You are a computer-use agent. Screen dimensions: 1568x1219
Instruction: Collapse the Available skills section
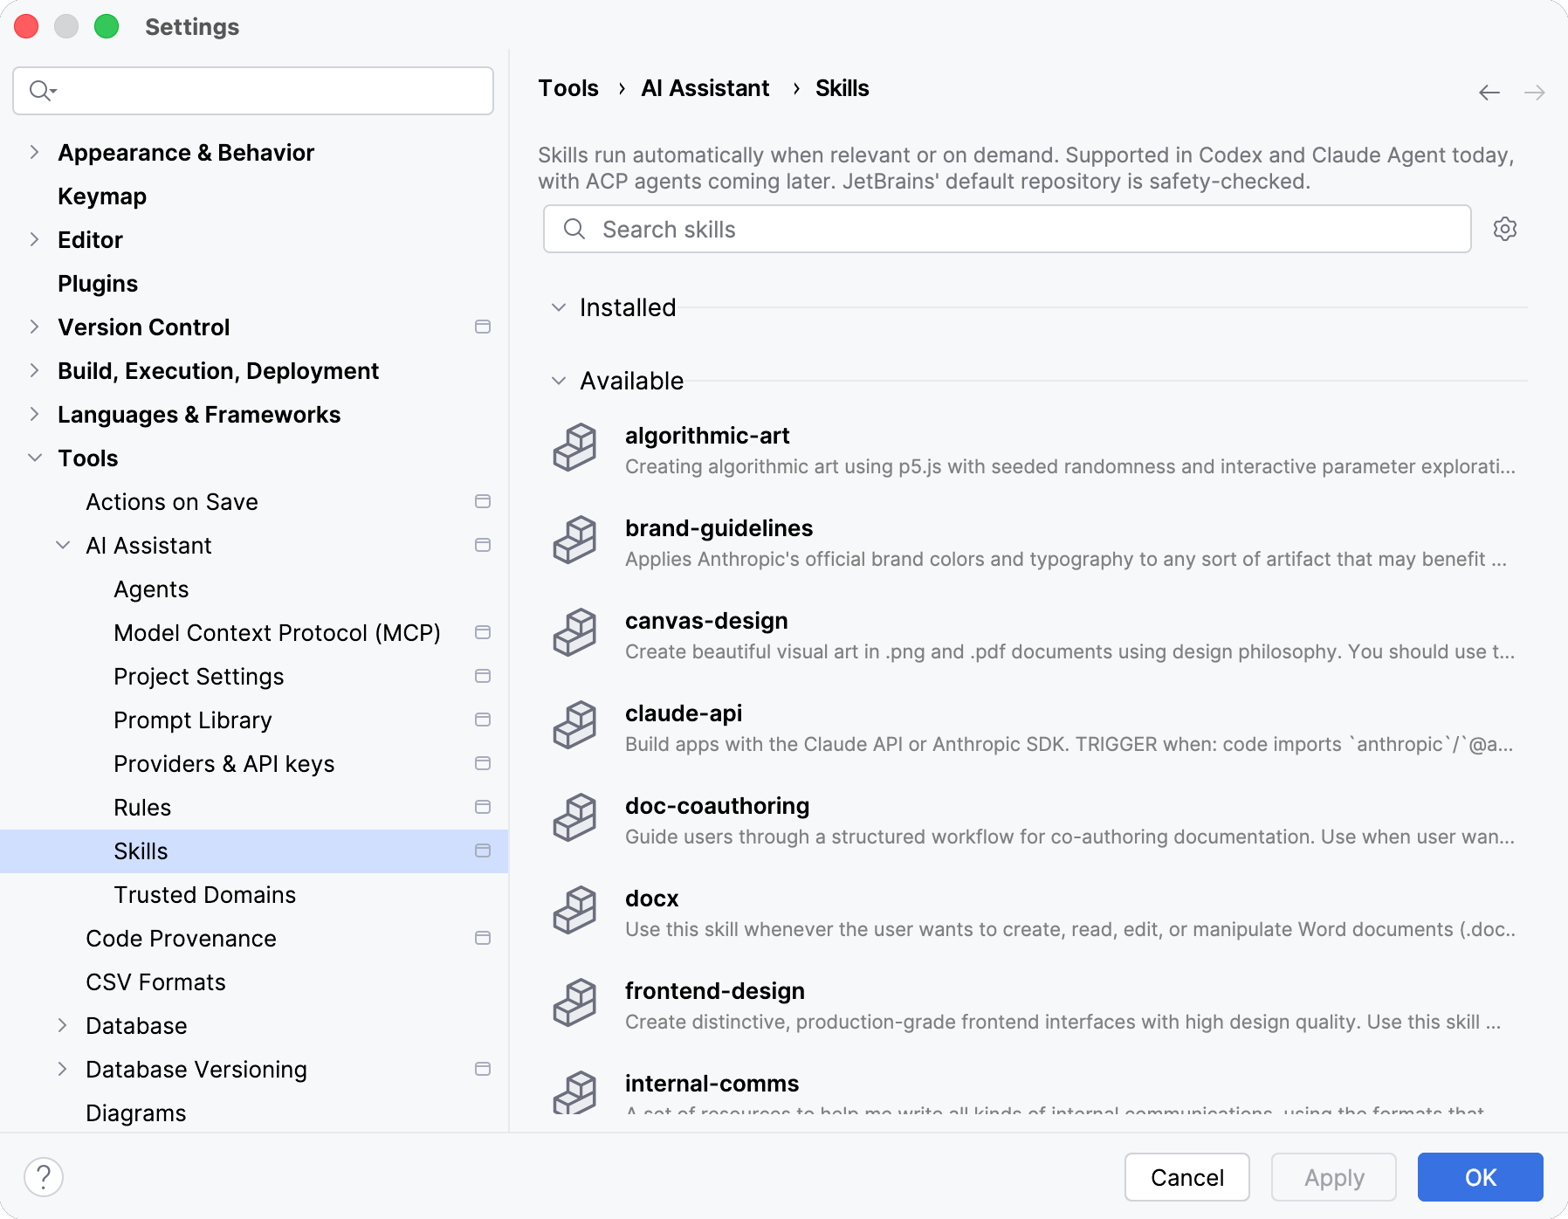(x=559, y=381)
